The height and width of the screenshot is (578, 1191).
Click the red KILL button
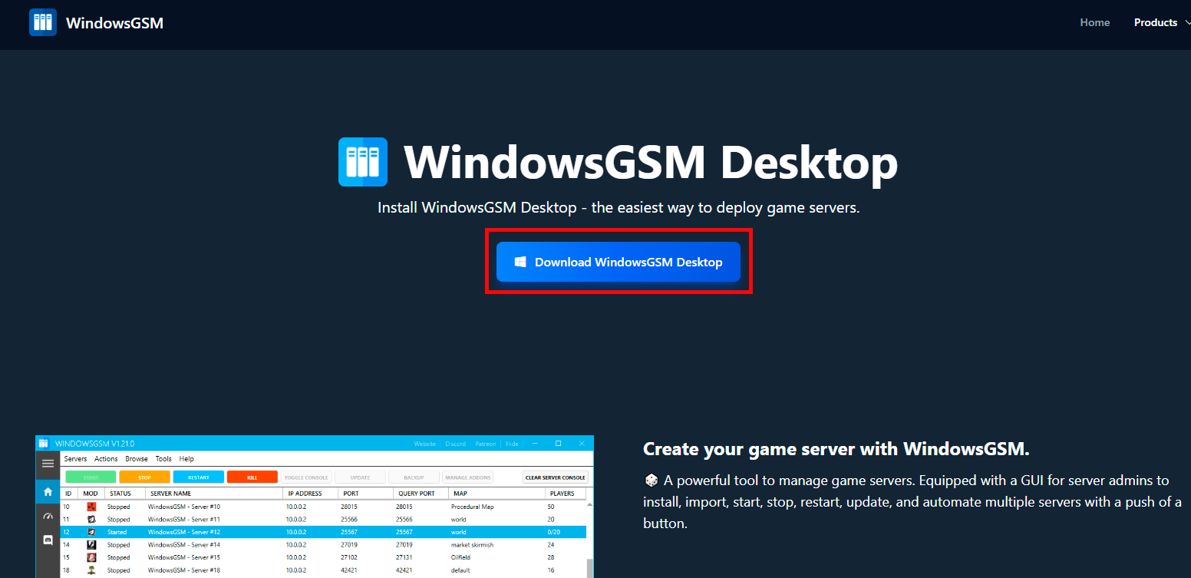click(252, 477)
